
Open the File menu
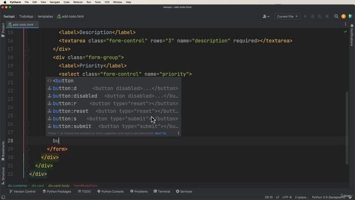27,2
